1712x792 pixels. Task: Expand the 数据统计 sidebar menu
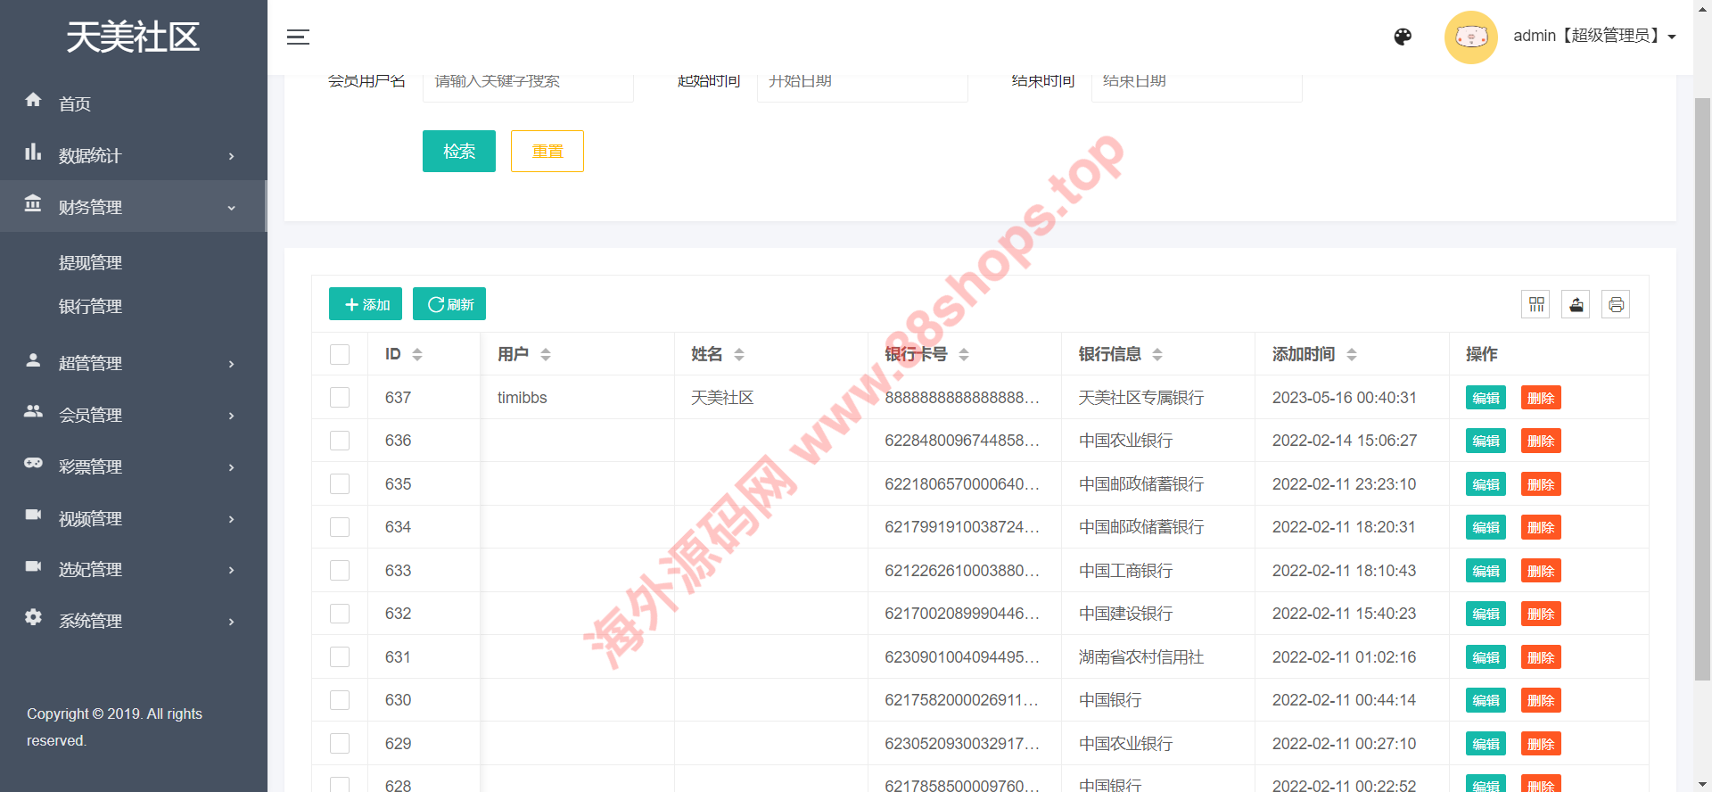(134, 155)
